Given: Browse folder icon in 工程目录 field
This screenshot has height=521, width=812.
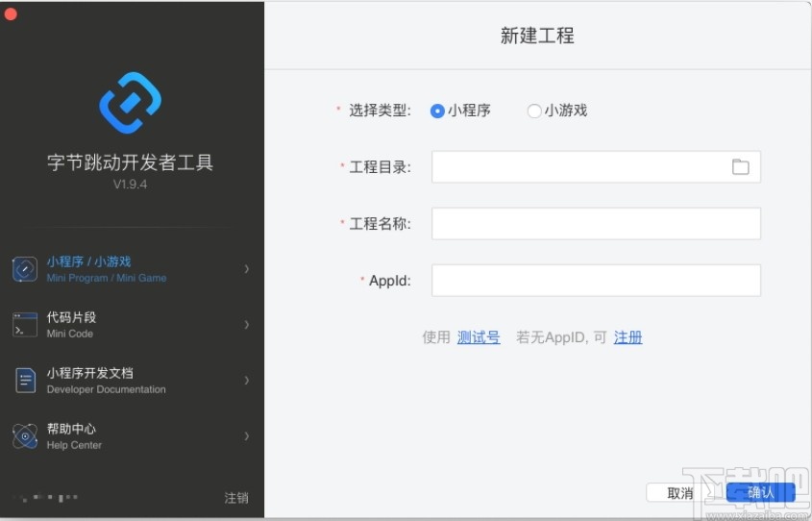Looking at the screenshot, I should [741, 166].
